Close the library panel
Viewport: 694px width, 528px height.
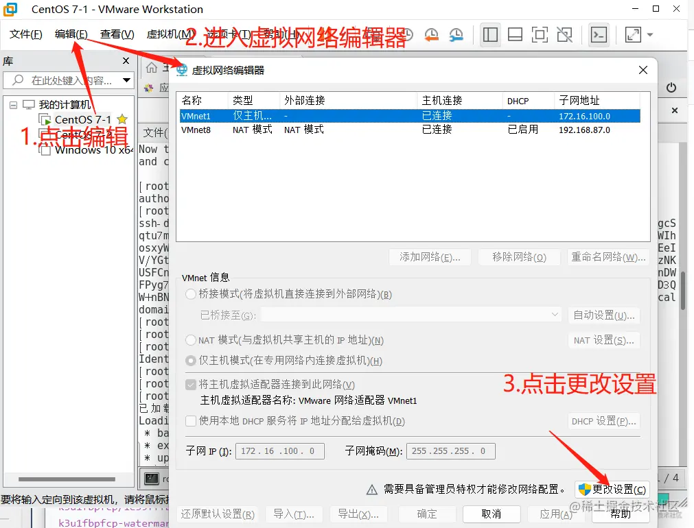coord(126,60)
